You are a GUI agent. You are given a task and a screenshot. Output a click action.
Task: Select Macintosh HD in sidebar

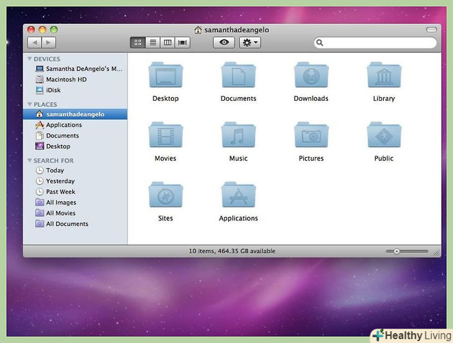[66, 80]
